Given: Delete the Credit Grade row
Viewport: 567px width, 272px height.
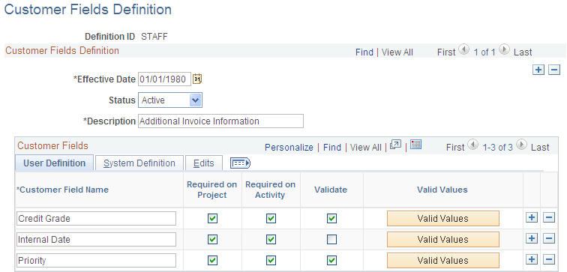Looking at the screenshot, I should [x=549, y=217].
